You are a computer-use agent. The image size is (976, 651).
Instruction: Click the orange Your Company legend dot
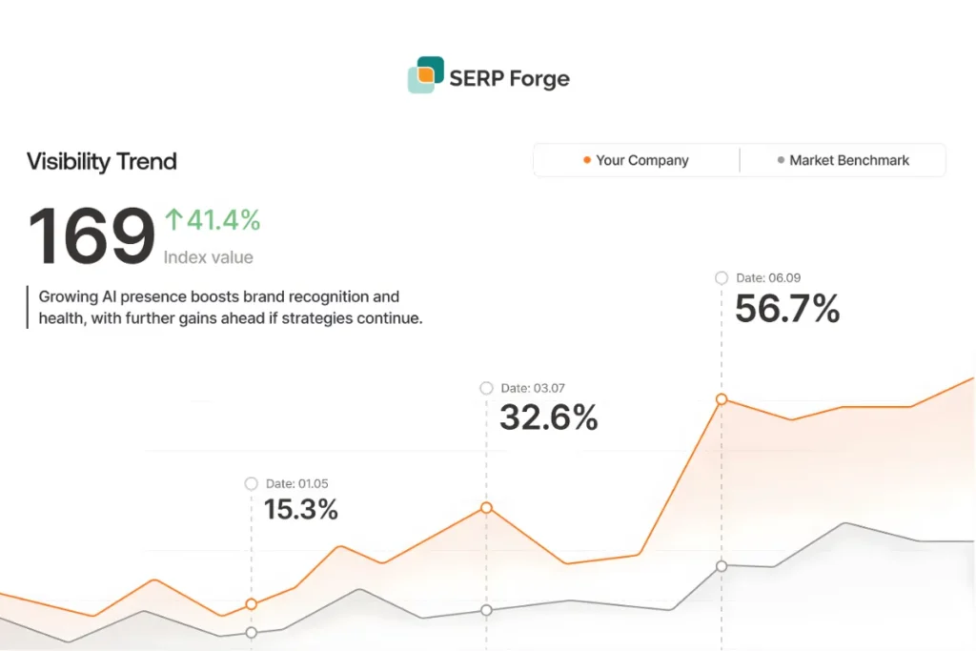[587, 160]
